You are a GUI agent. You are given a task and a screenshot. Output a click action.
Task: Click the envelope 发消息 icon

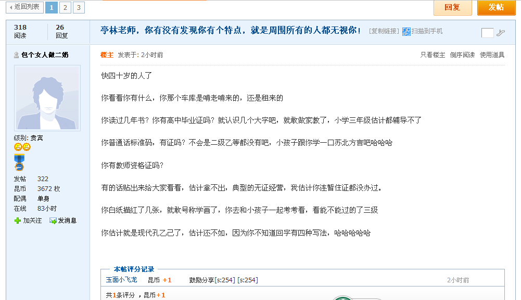[53, 221]
